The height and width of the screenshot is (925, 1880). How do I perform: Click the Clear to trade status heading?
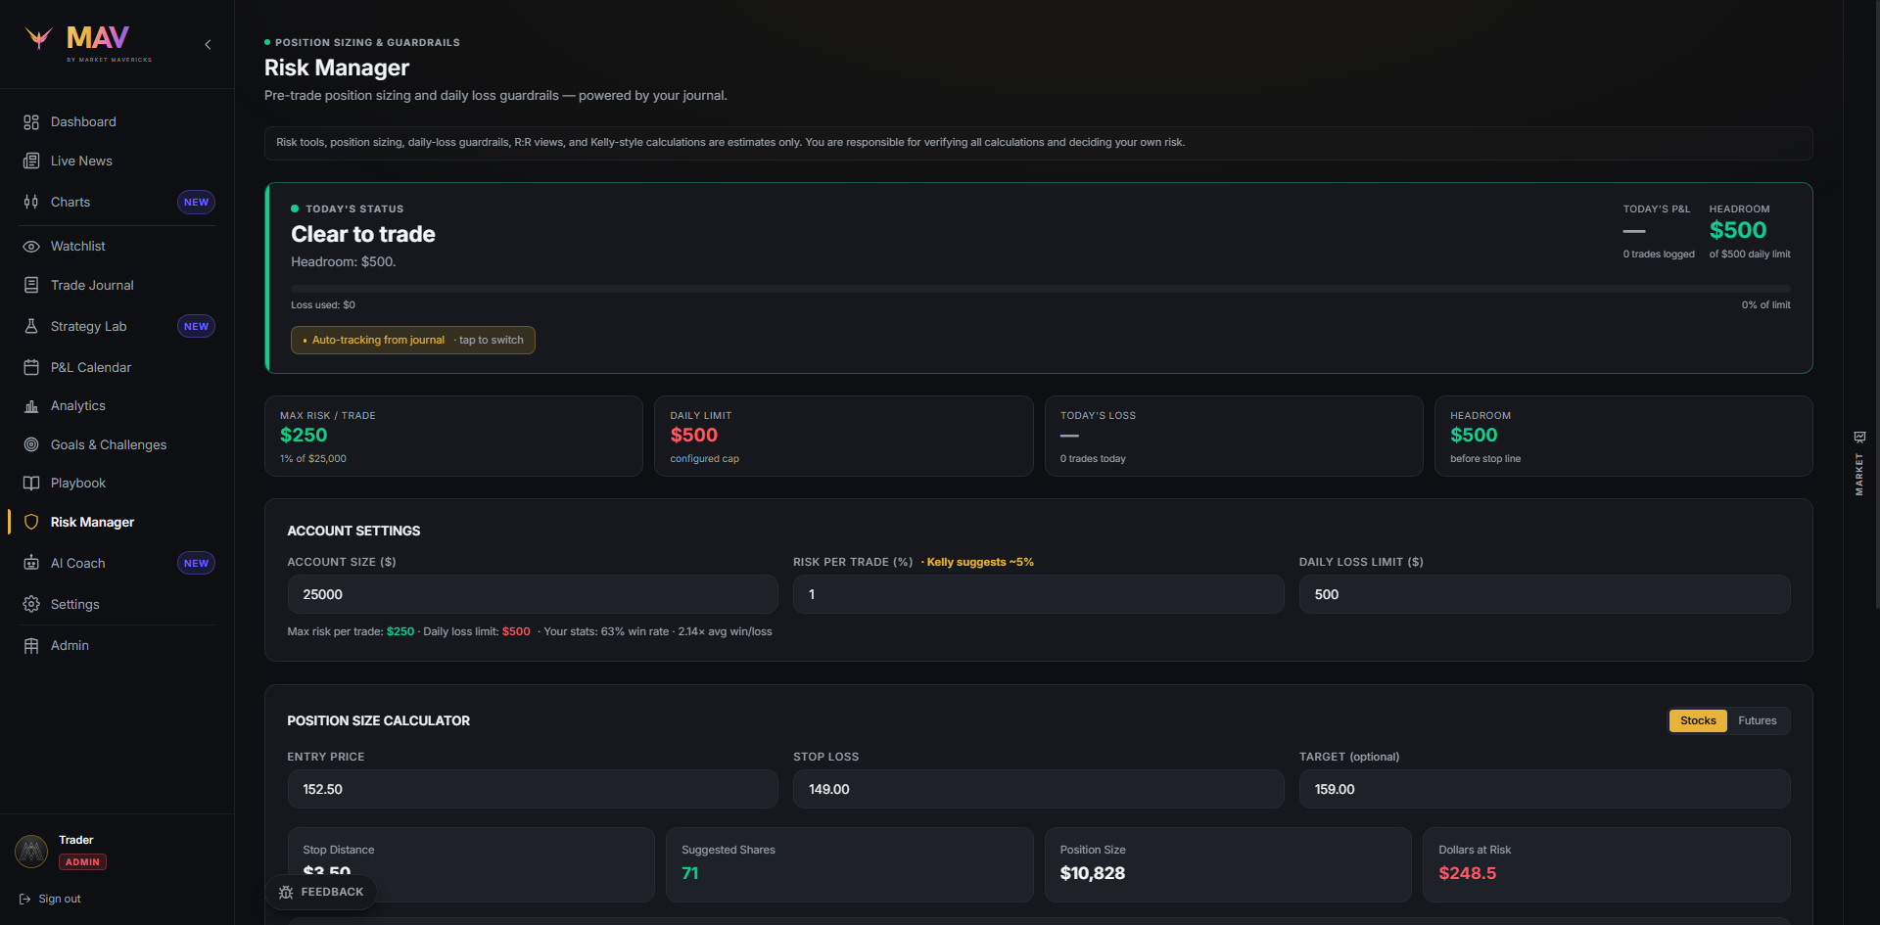click(x=363, y=235)
